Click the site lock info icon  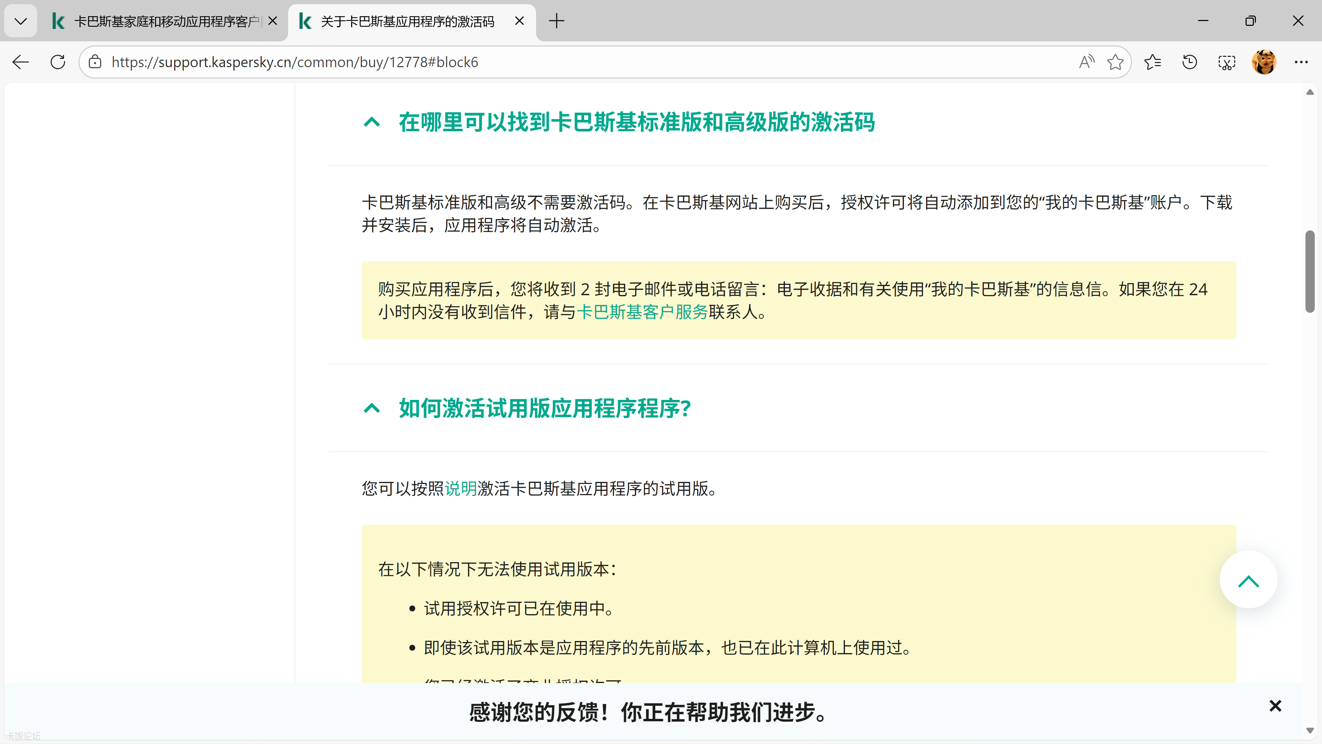coord(95,62)
